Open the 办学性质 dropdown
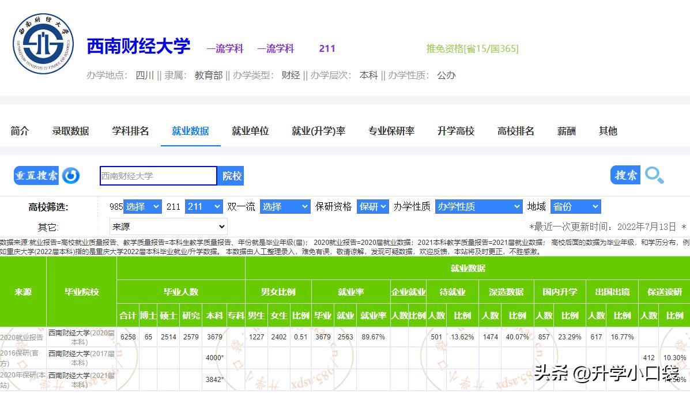The width and height of the screenshot is (690, 393). tap(478, 206)
